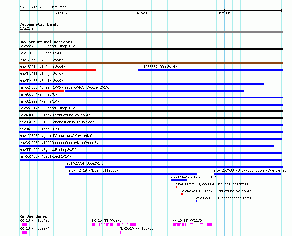Click the MIR6510|NR_106765 gene arrow glyph
The height and width of the screenshot is (236, 292).
(119, 232)
